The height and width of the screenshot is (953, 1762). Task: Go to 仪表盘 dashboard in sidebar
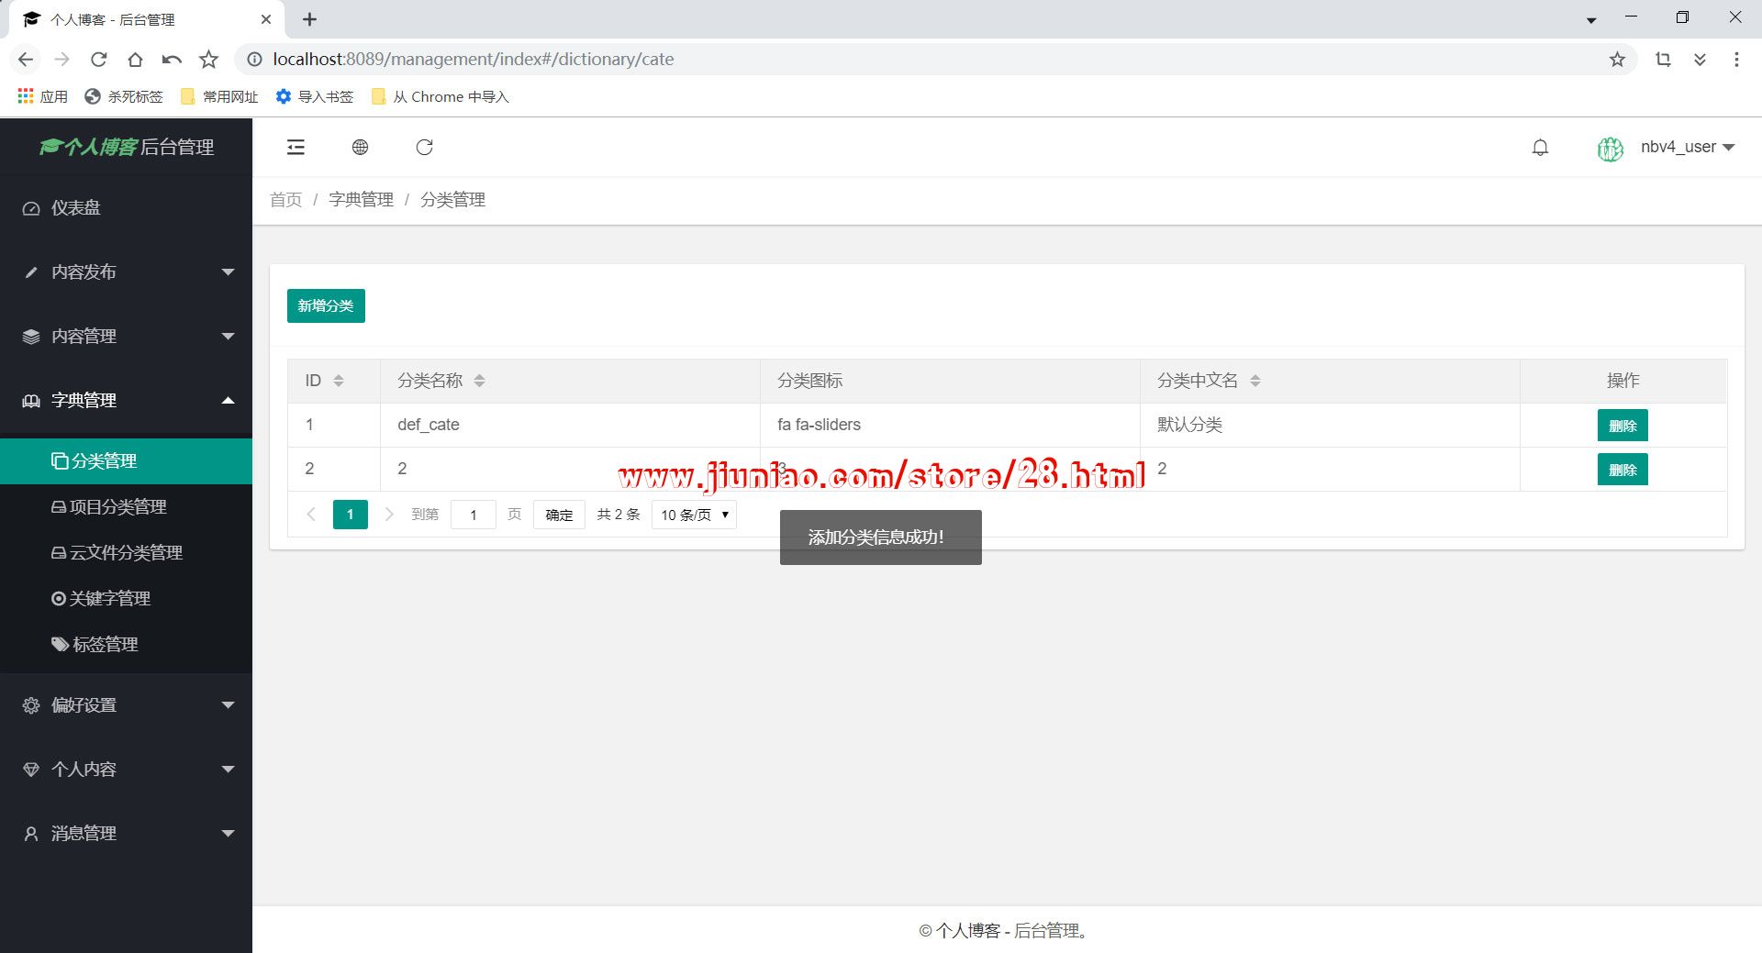(126, 208)
